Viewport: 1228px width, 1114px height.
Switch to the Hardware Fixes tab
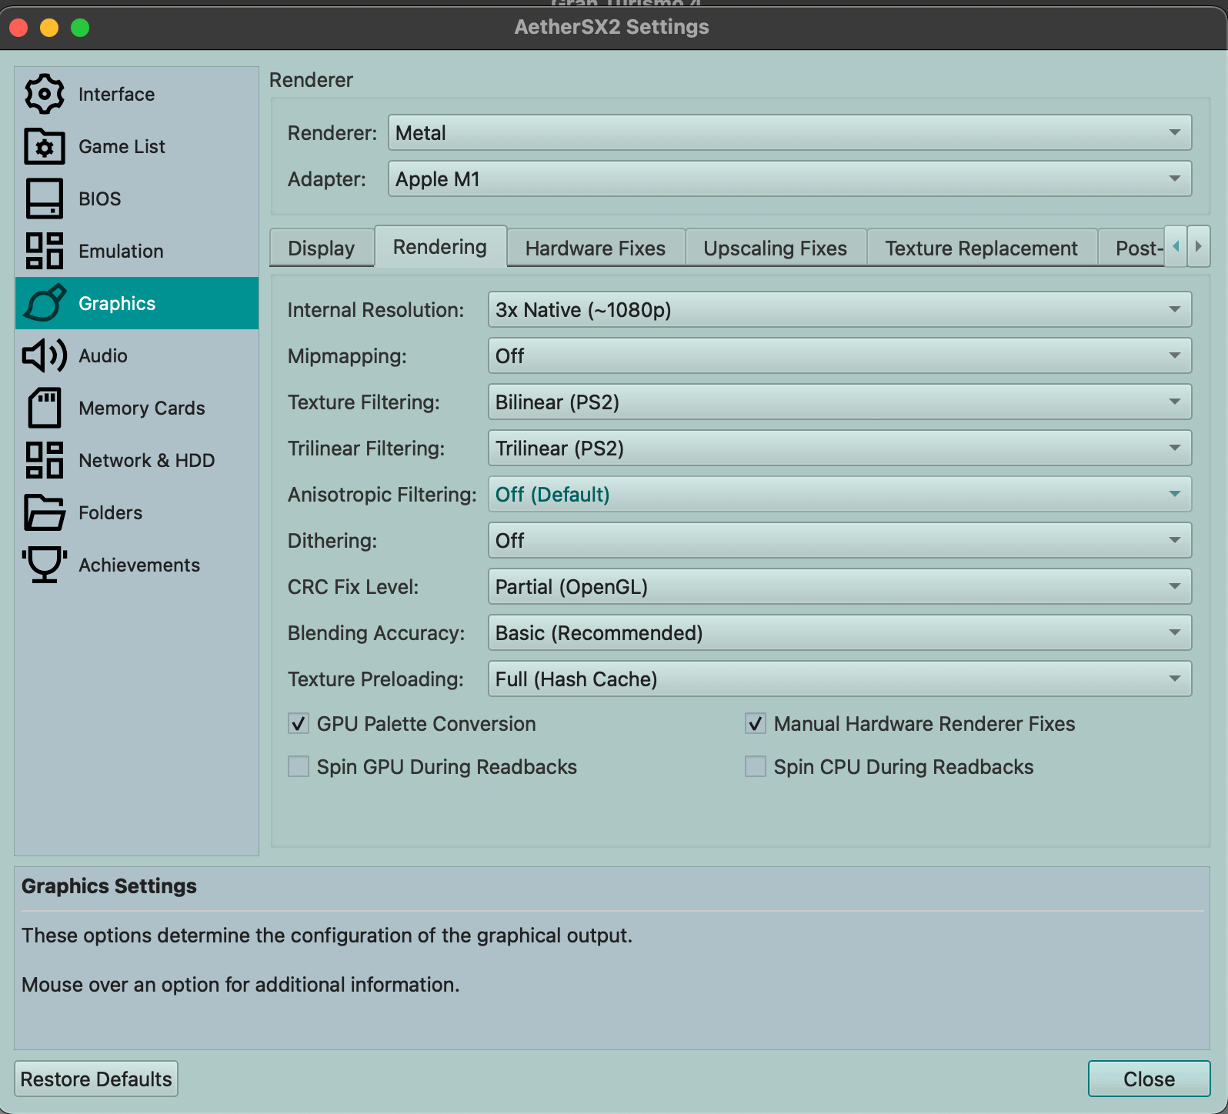click(595, 248)
